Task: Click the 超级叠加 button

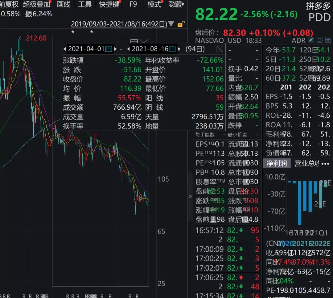Action: coord(36,4)
